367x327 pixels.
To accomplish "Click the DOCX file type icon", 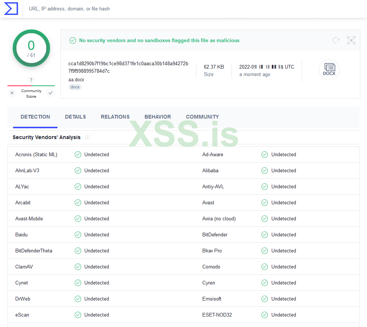I will [329, 70].
